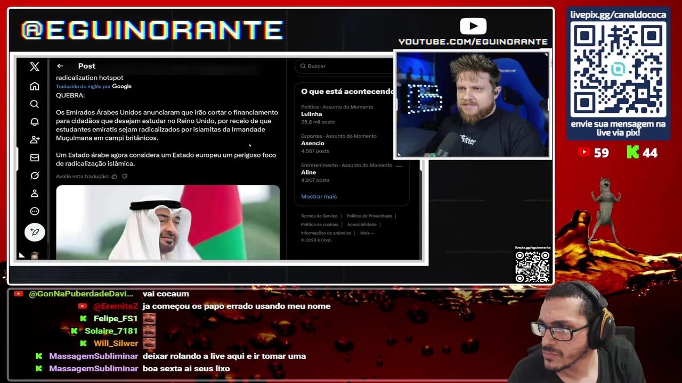This screenshot has width=682, height=383.
Task: Click the Mostrar mais link
Action: (x=319, y=196)
